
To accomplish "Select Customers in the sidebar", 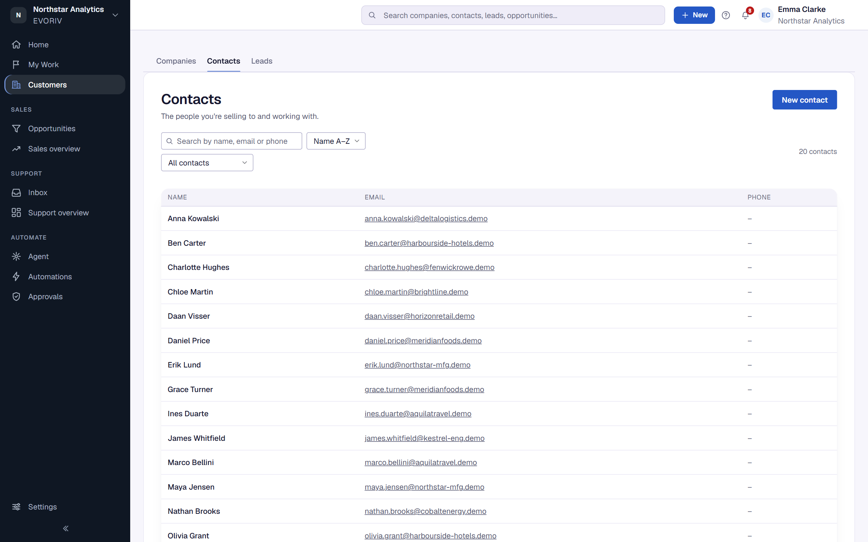I will click(65, 85).
